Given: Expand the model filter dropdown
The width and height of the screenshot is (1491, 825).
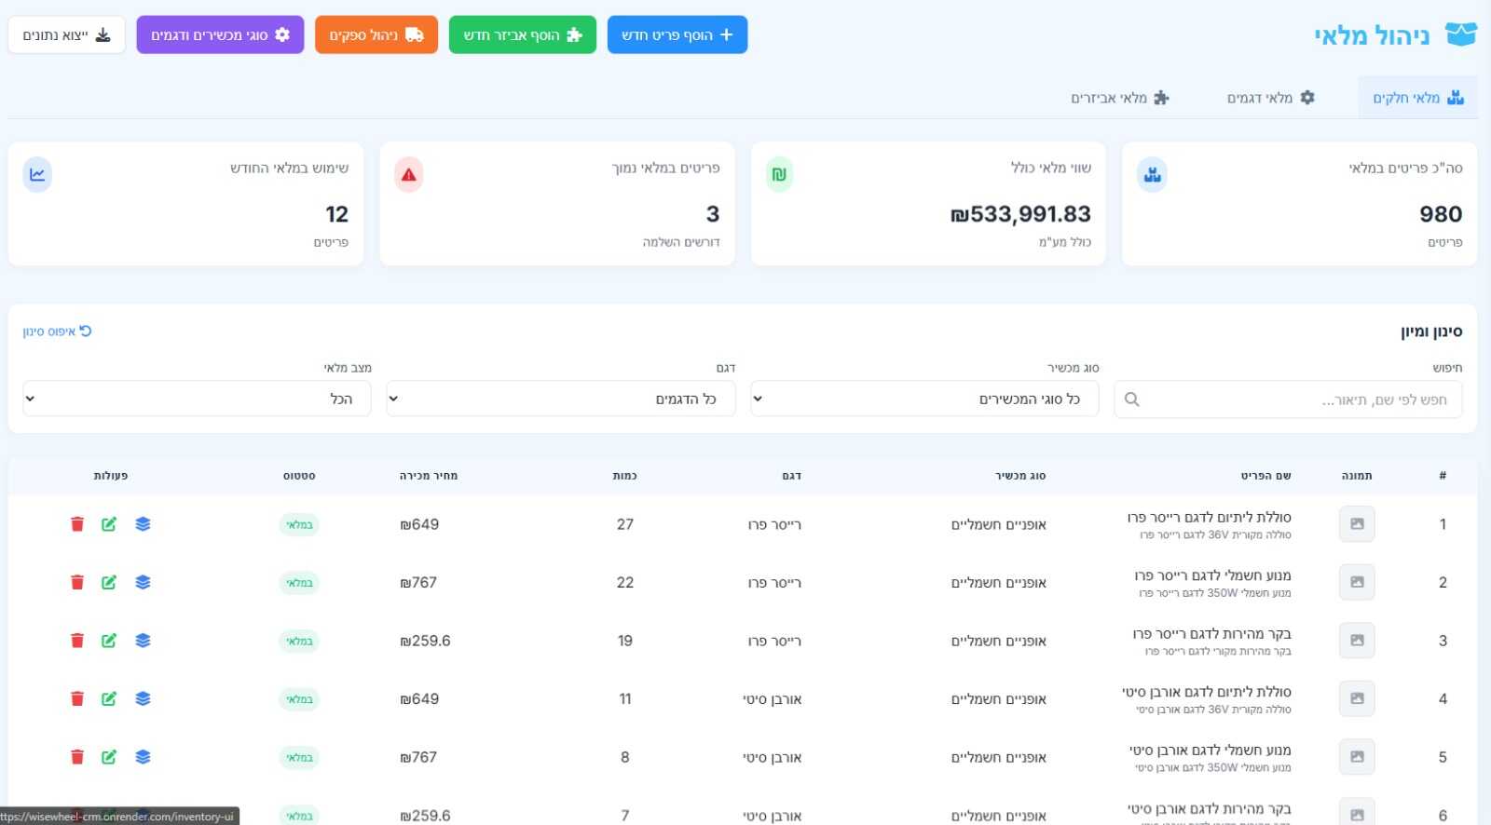Looking at the screenshot, I should tap(560, 399).
